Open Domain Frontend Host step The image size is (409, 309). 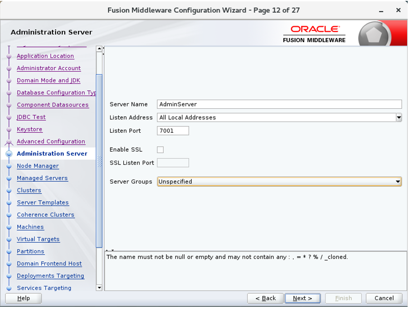49,264
